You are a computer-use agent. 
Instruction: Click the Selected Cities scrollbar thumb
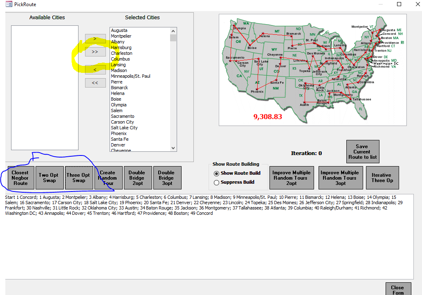tap(173, 38)
